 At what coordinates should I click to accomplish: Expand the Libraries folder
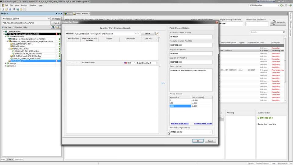(x=5, y=66)
